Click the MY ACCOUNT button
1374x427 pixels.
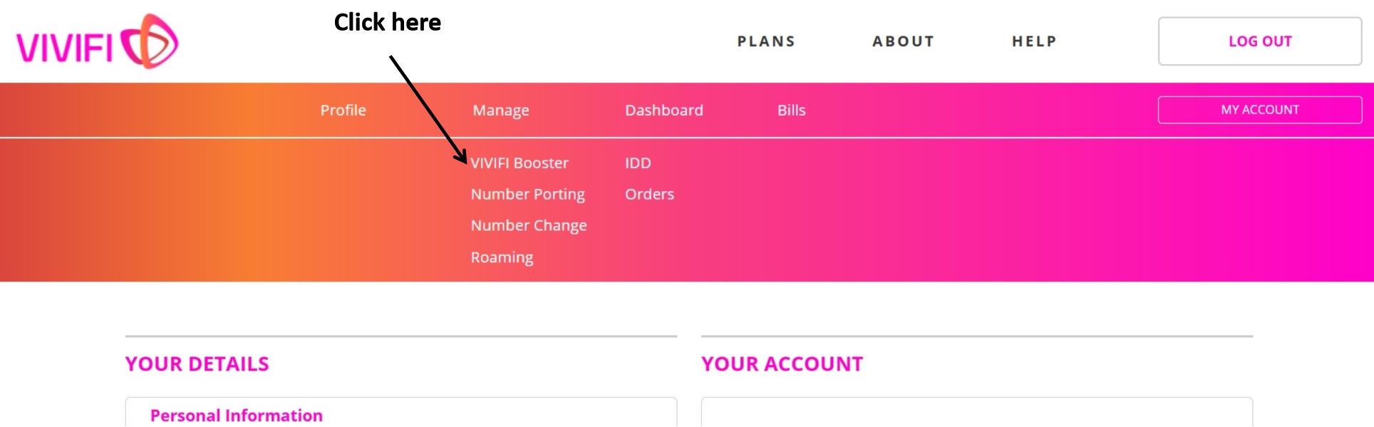[x=1259, y=110]
